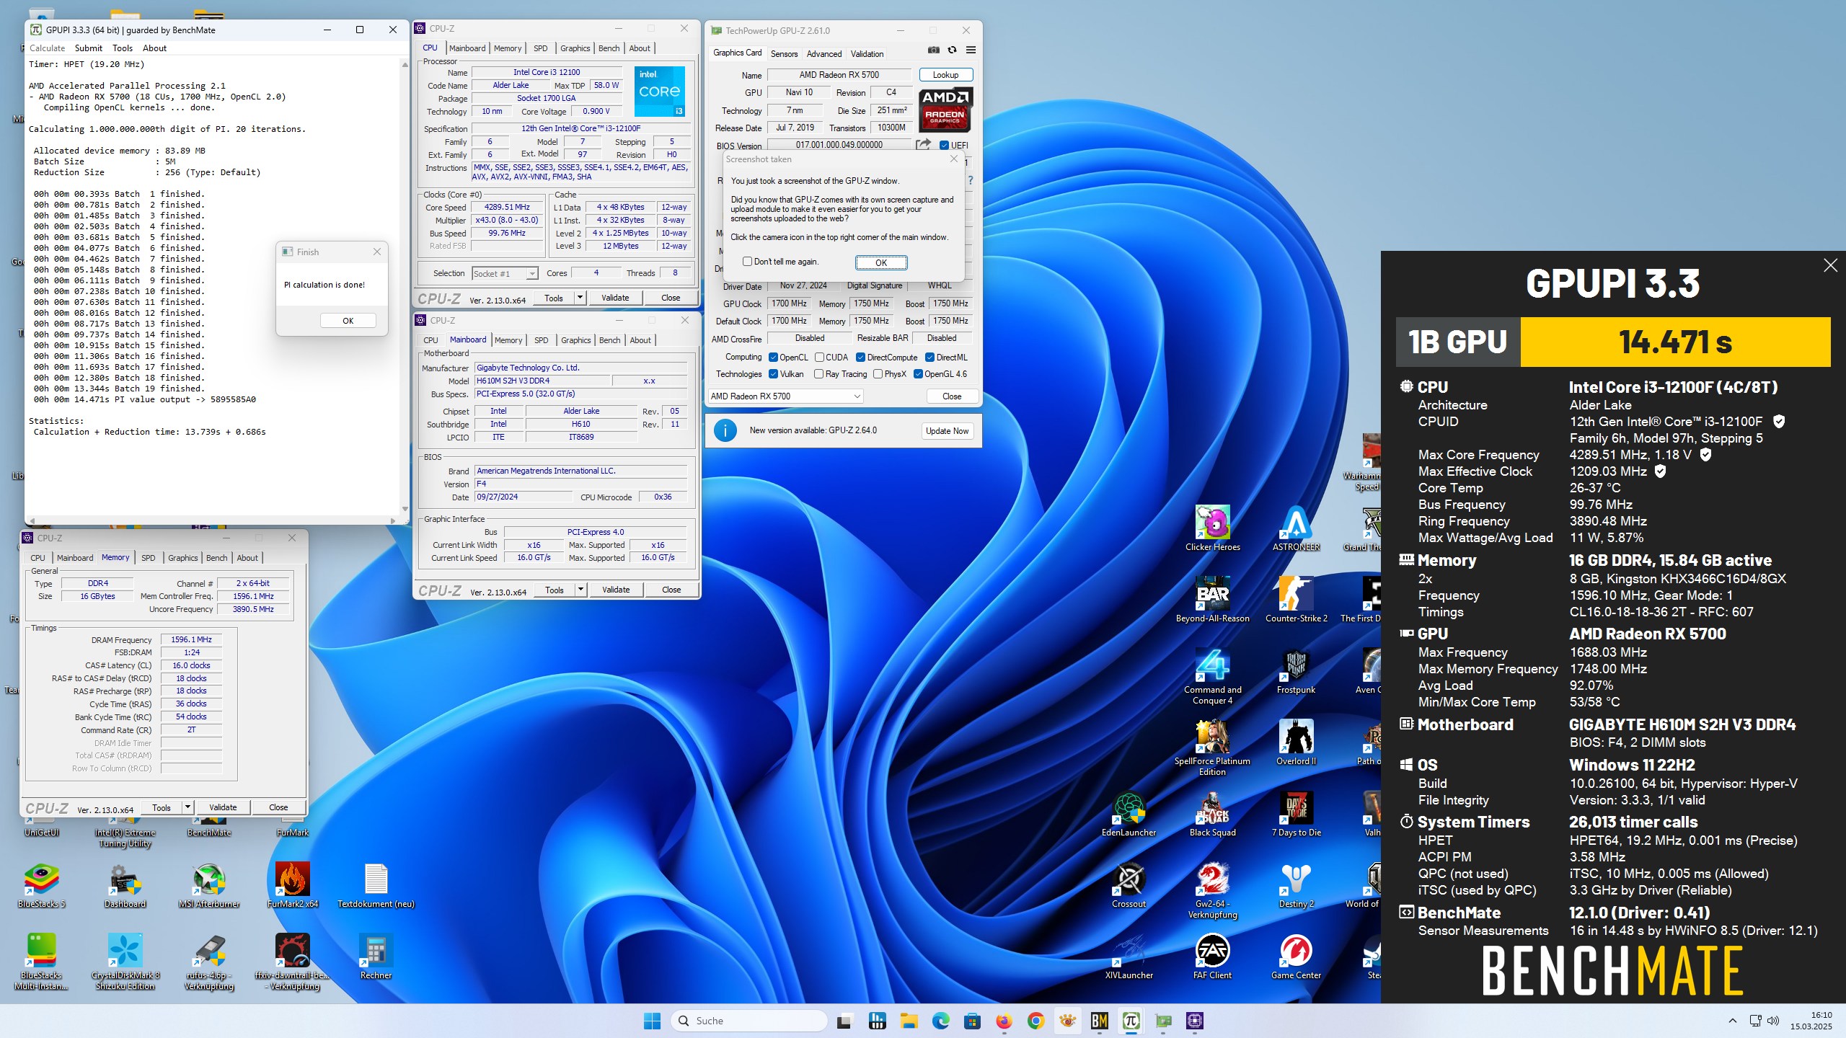Click the Lookup button in GPU-Z
The height and width of the screenshot is (1038, 1846).
click(945, 75)
